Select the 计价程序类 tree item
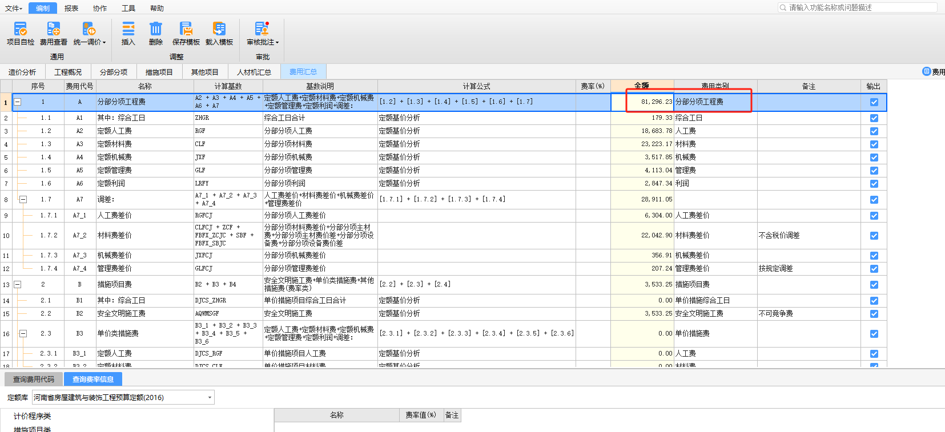Viewport: 945px width, 432px height. click(32, 416)
